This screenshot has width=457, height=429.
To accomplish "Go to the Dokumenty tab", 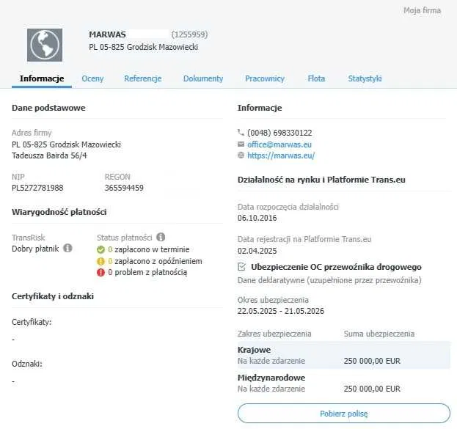I will pos(203,78).
